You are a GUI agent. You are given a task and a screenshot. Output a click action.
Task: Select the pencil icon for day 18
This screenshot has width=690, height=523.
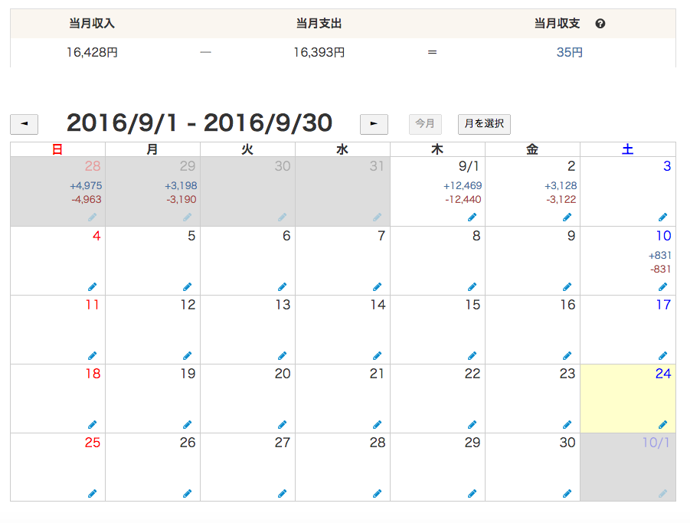coord(93,424)
